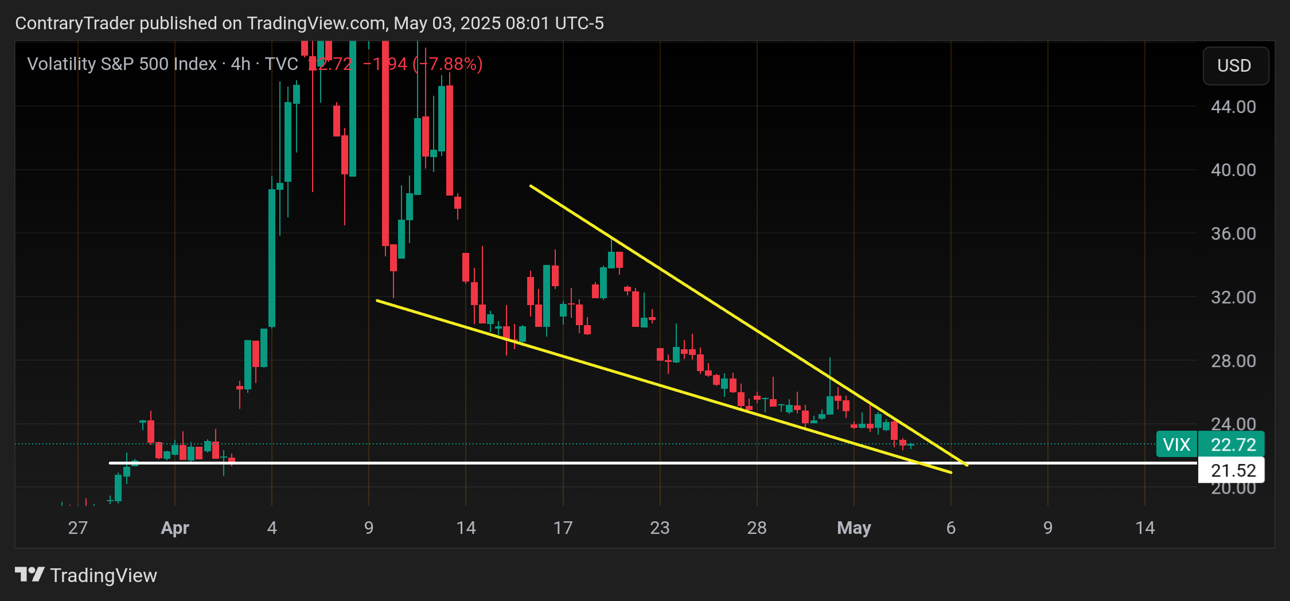Click the USD currency button
1290x601 pixels.
coord(1236,66)
